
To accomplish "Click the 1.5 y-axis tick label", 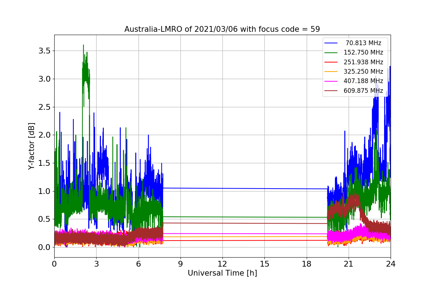I will 44,163.
